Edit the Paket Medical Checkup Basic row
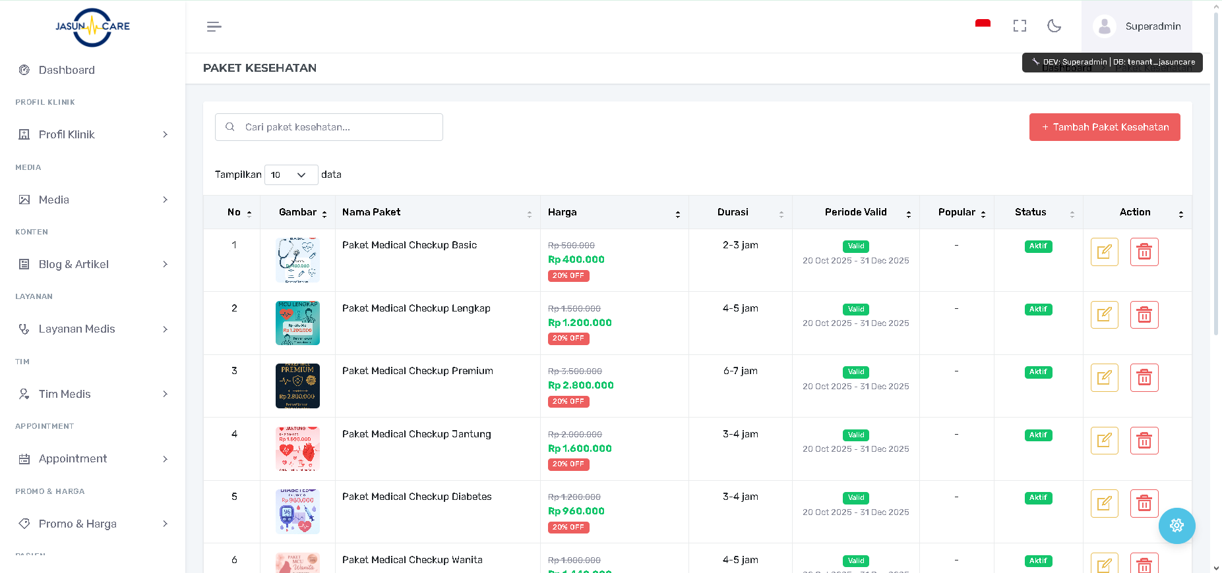The image size is (1222, 573). tap(1104, 252)
